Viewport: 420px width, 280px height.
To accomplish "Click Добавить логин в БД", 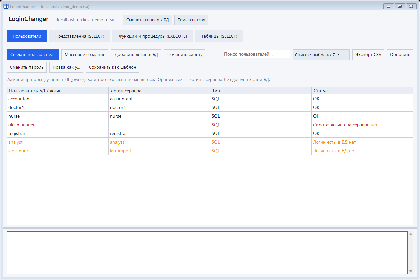I will click(136, 55).
